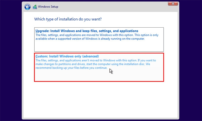
Task: Choose Custom: Install Windows only (advanced)
Action: coord(99,67)
